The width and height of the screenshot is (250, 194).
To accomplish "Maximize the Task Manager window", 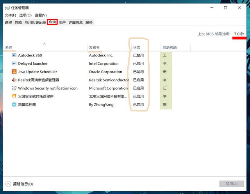I will click(x=225, y=8).
